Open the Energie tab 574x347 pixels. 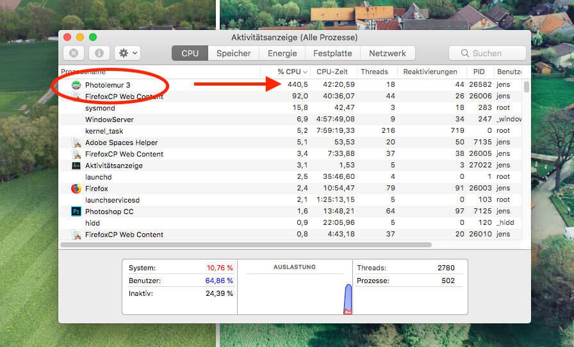point(283,53)
